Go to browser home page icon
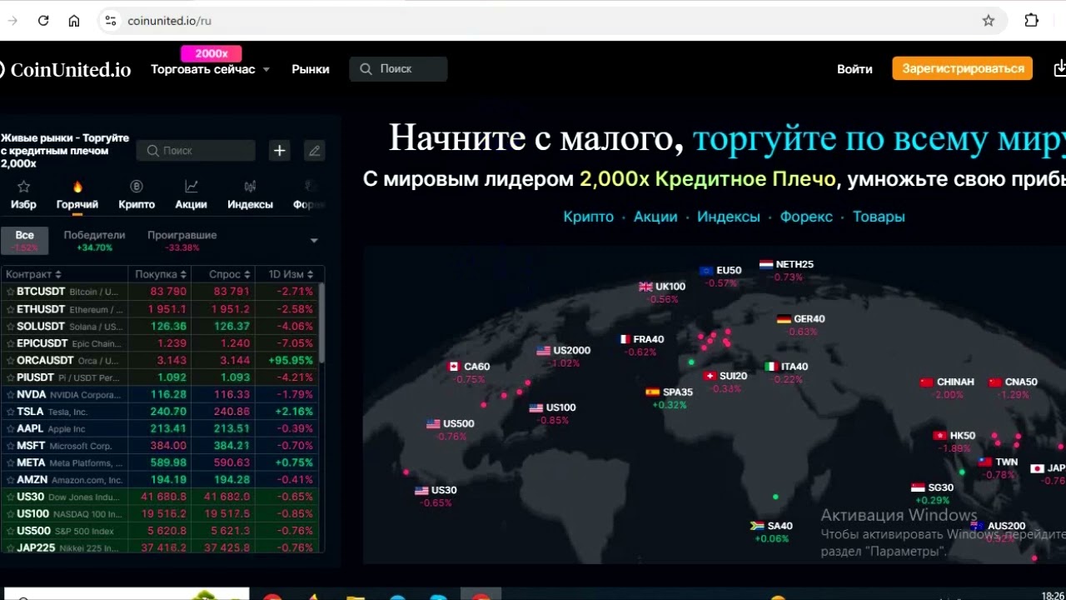 [74, 21]
